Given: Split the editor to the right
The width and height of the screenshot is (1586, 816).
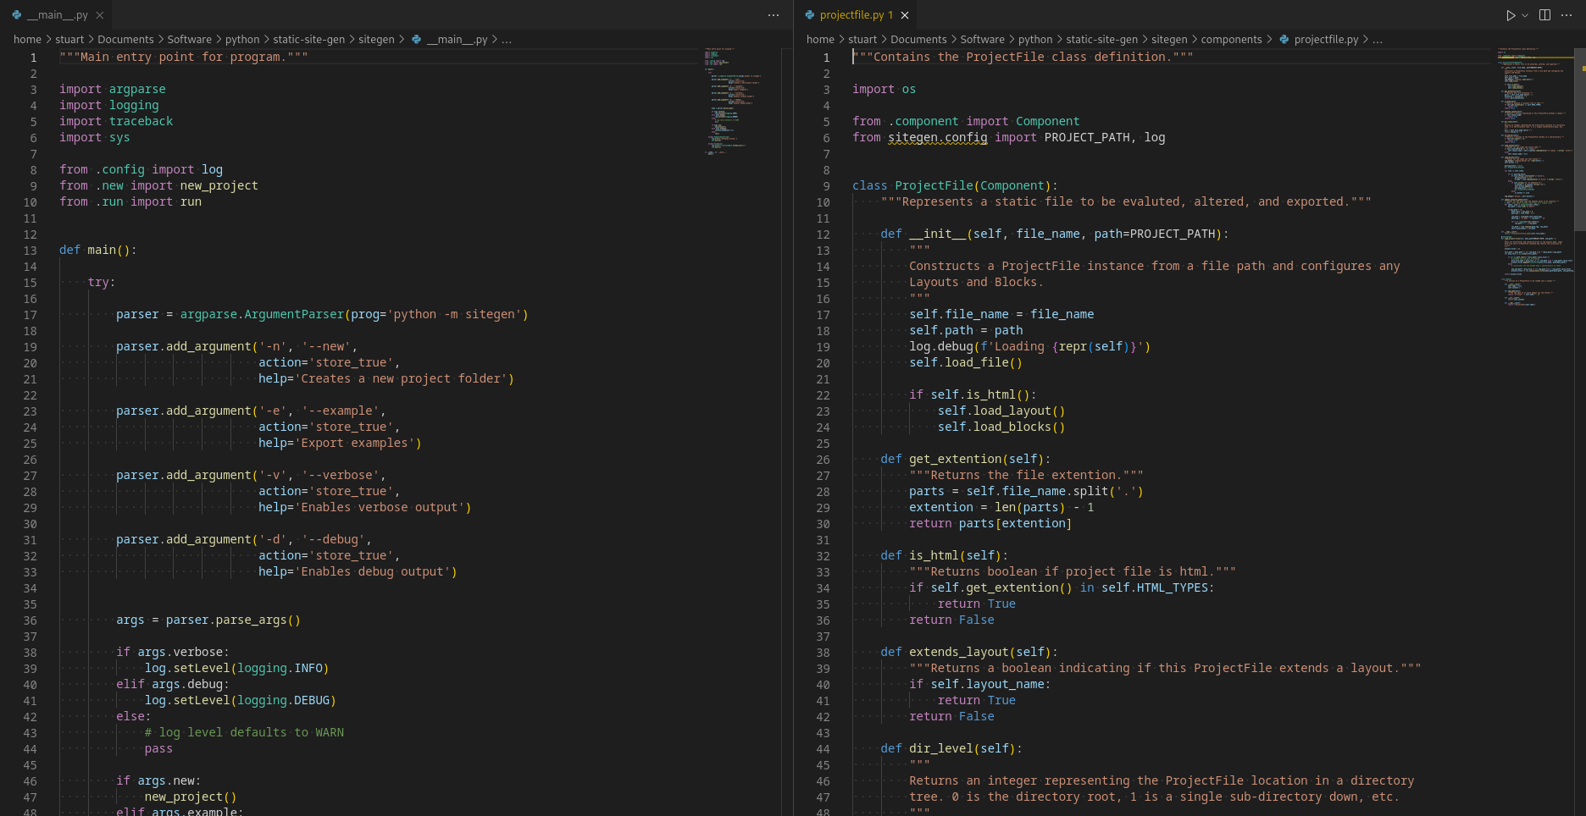Looking at the screenshot, I should [1544, 15].
